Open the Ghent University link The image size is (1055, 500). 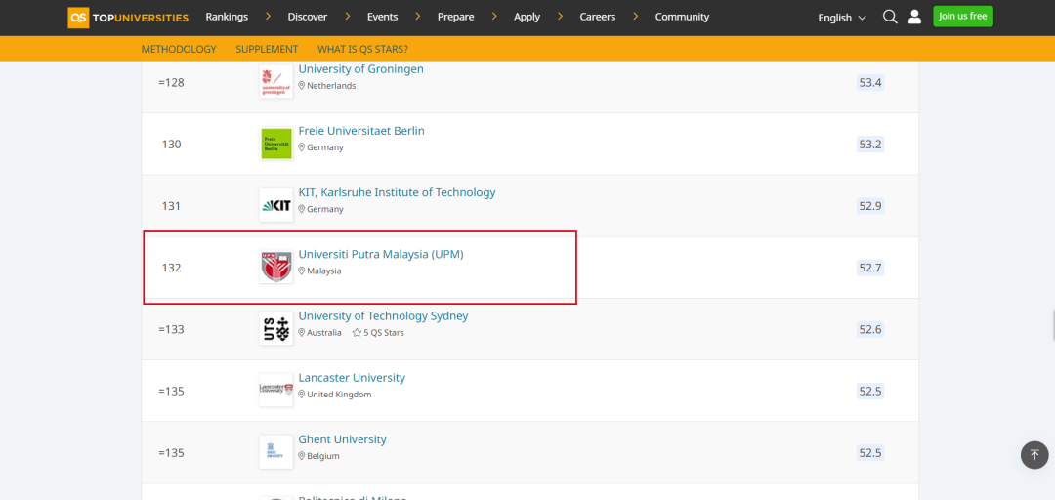coord(342,439)
